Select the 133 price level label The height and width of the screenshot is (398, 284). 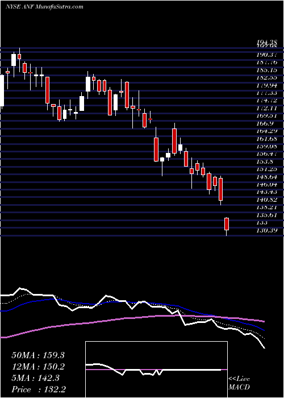(x=262, y=223)
